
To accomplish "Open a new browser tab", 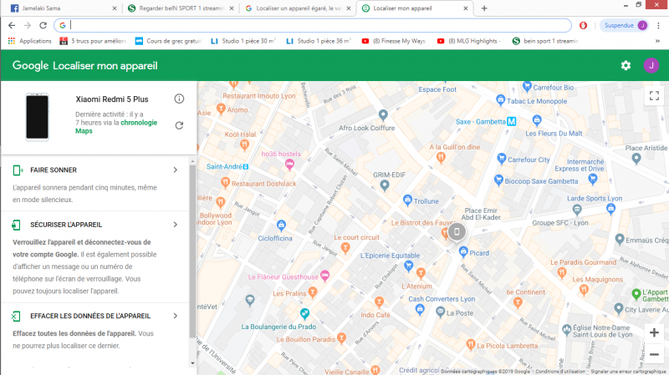I will [x=484, y=8].
